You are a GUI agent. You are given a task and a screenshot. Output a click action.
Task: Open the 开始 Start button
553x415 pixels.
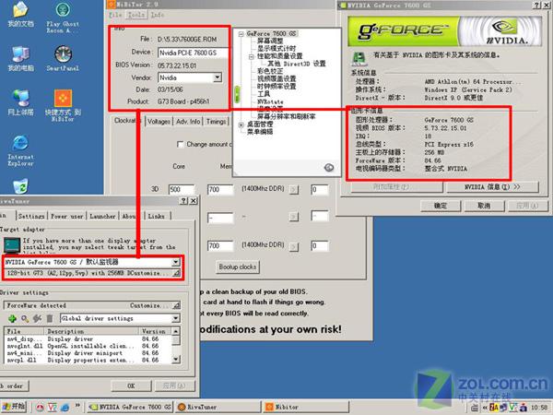coord(14,407)
